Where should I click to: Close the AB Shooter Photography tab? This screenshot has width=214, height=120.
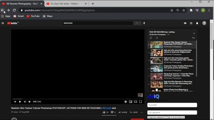[41, 4]
